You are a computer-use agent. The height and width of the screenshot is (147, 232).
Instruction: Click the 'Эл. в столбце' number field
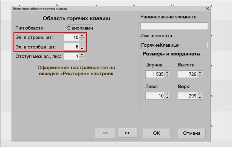72,47
